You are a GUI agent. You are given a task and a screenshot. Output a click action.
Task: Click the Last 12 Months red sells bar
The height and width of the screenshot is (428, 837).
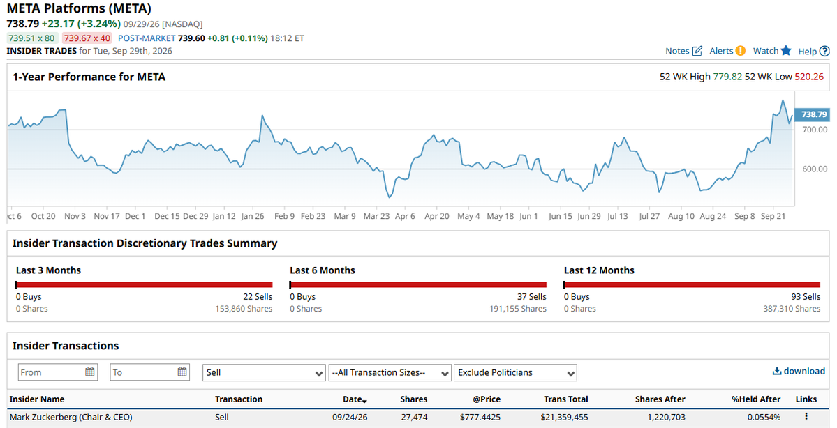[x=692, y=284]
